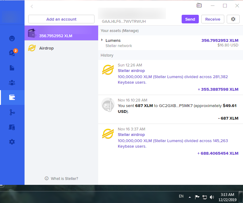
Task: Open the You sent 687 XLM transaction
Action: tap(171, 109)
